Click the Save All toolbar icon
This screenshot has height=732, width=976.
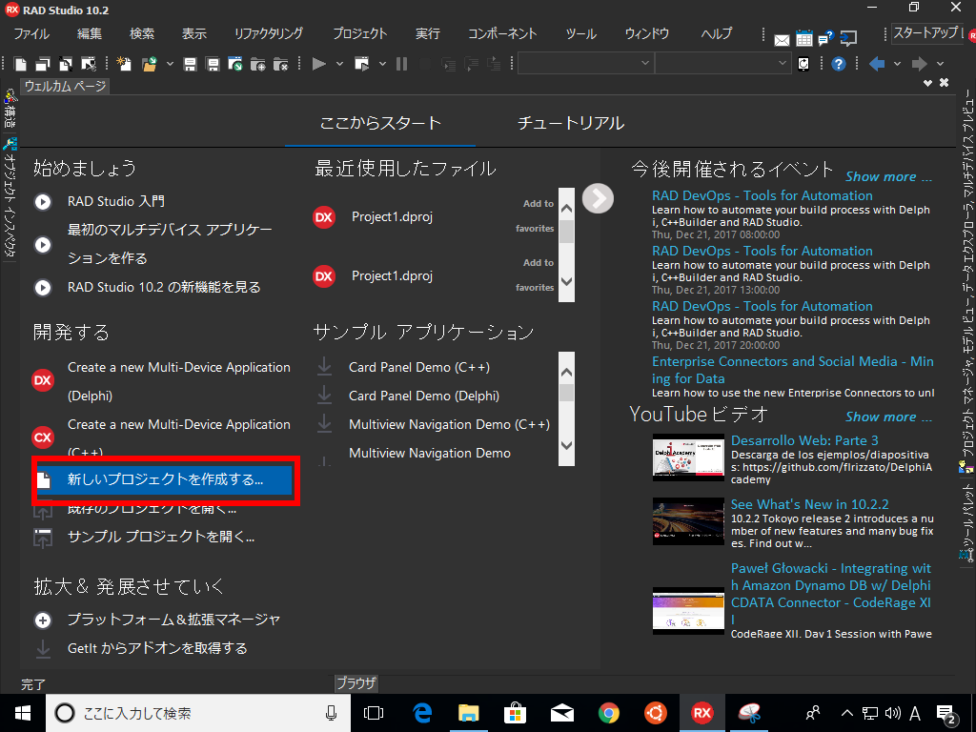(x=213, y=64)
